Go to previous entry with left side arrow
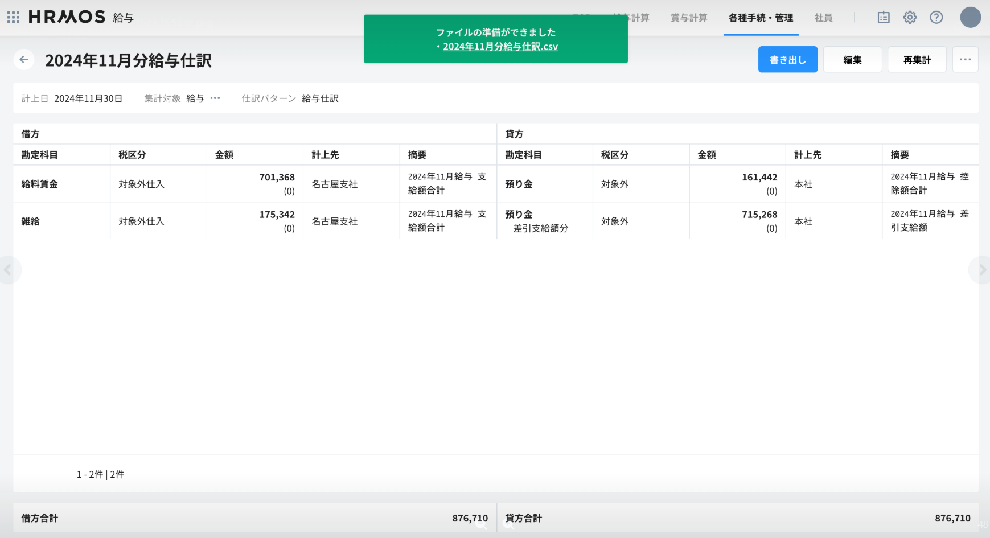 (8, 270)
